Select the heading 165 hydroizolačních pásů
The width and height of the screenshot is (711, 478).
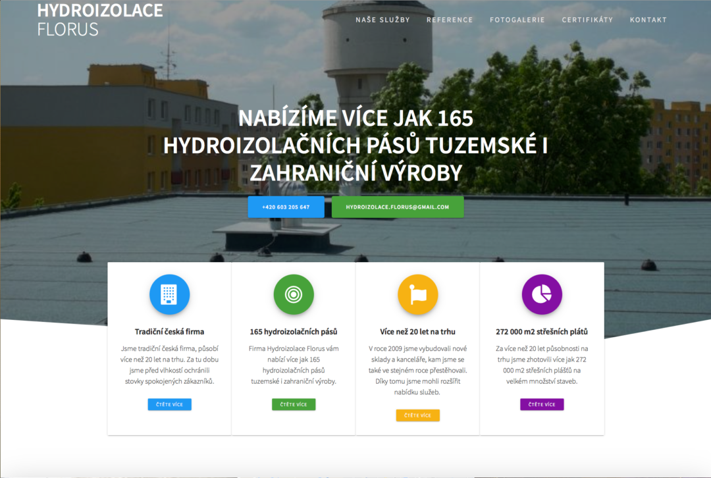(294, 332)
